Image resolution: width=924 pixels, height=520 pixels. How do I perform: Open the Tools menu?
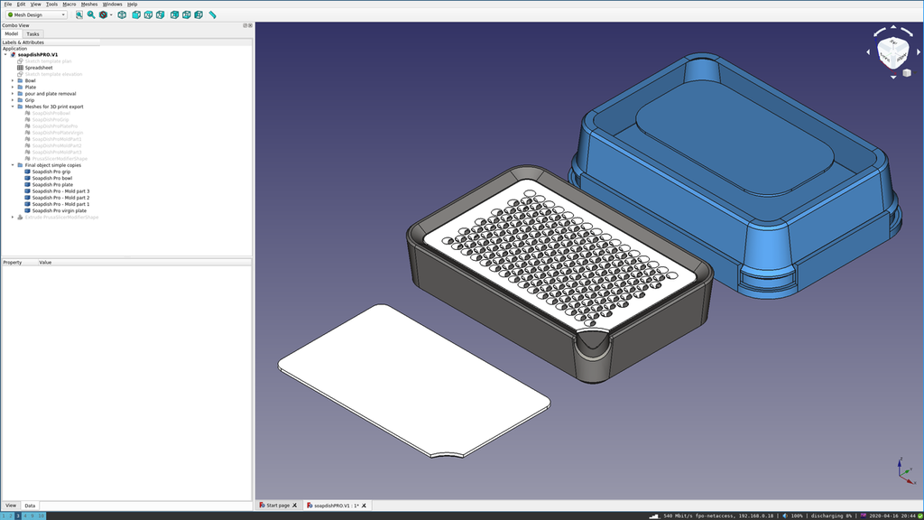click(x=51, y=5)
